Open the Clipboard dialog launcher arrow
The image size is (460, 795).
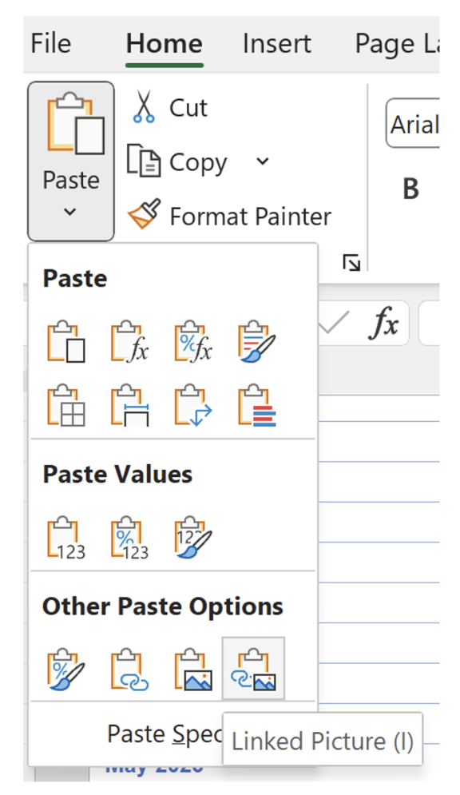[x=351, y=263]
